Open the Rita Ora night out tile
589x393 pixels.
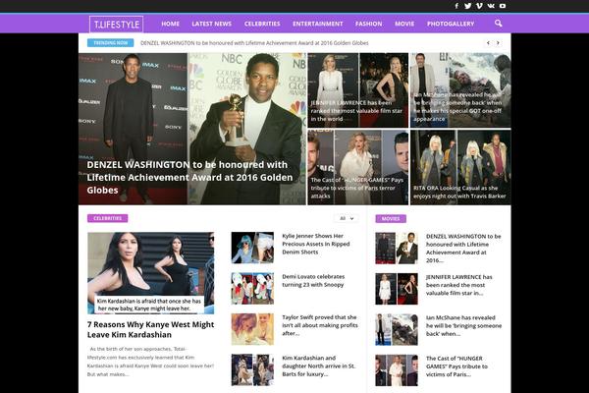[x=460, y=167]
